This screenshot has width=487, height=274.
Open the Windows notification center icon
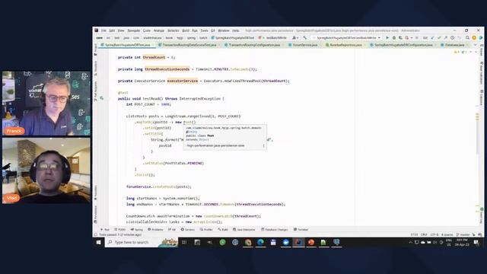(x=476, y=242)
